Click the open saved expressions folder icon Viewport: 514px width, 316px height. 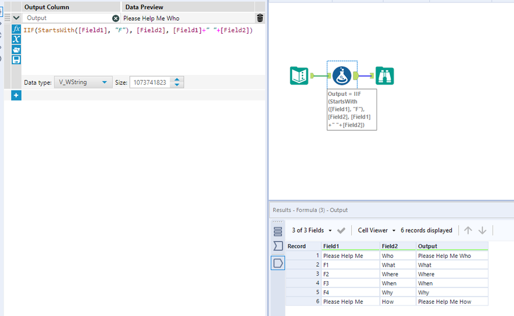coord(16,49)
